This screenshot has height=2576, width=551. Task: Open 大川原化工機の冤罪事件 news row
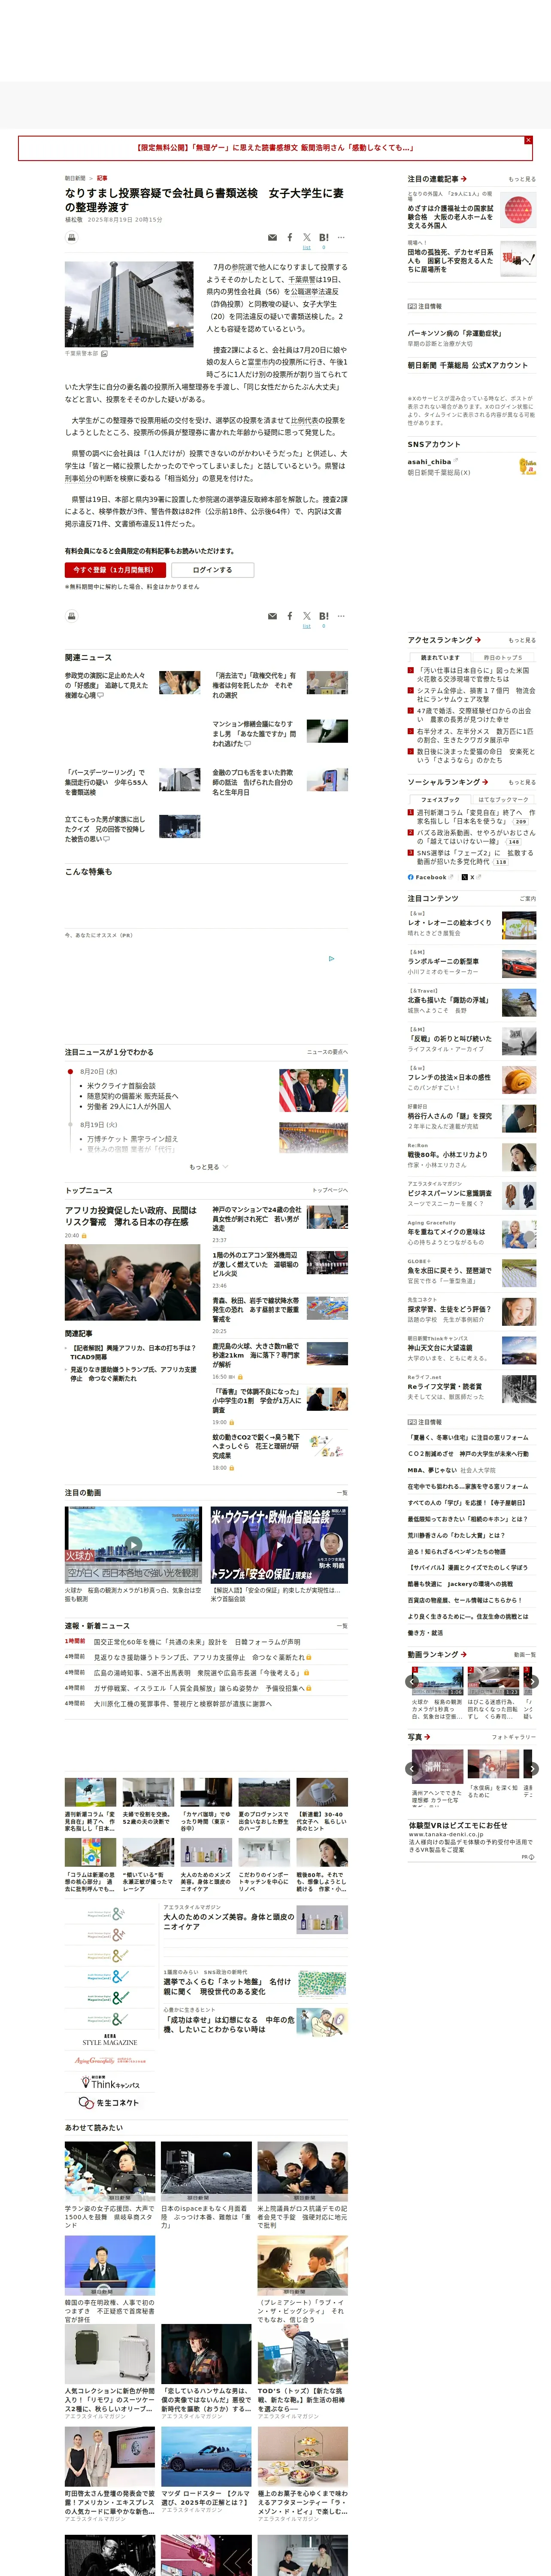tap(182, 1704)
